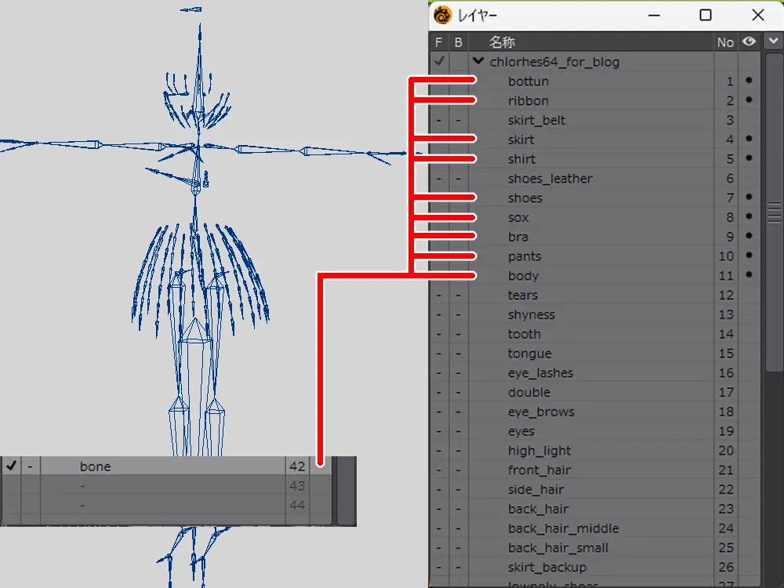Image resolution: width=784 pixels, height=588 pixels.
Task: Select the front_hair layer row
Action: coord(539,470)
